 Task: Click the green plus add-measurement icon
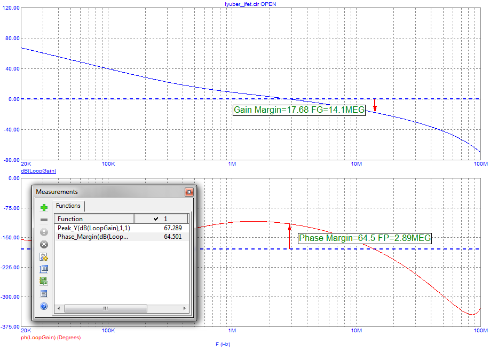[44, 207]
